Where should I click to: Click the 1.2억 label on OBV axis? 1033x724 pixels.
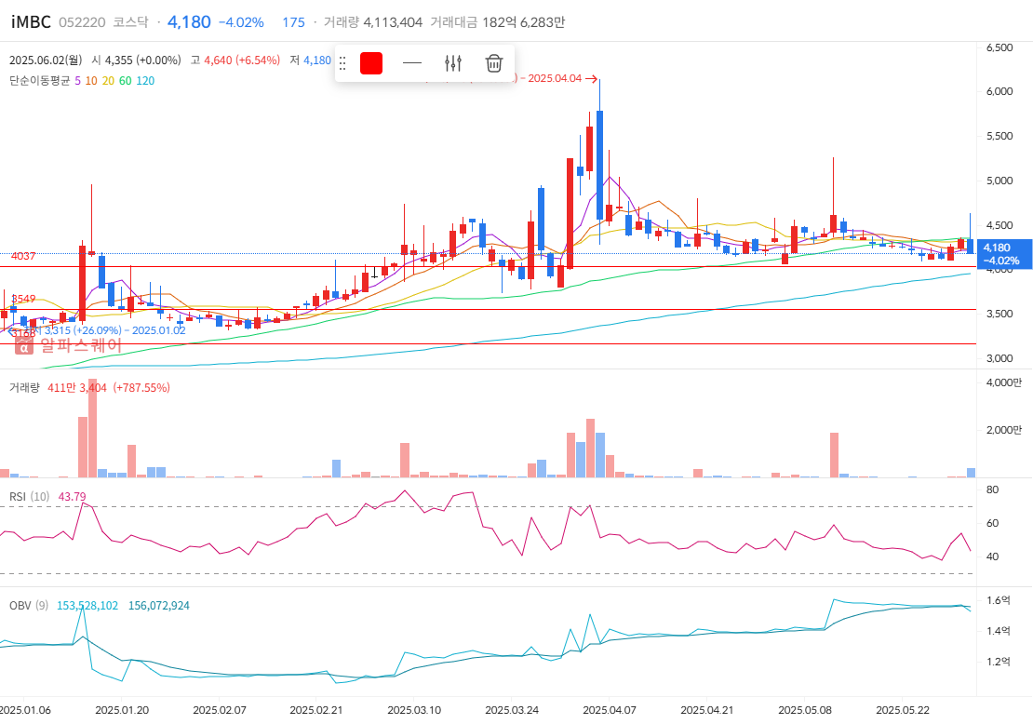tap(998, 662)
